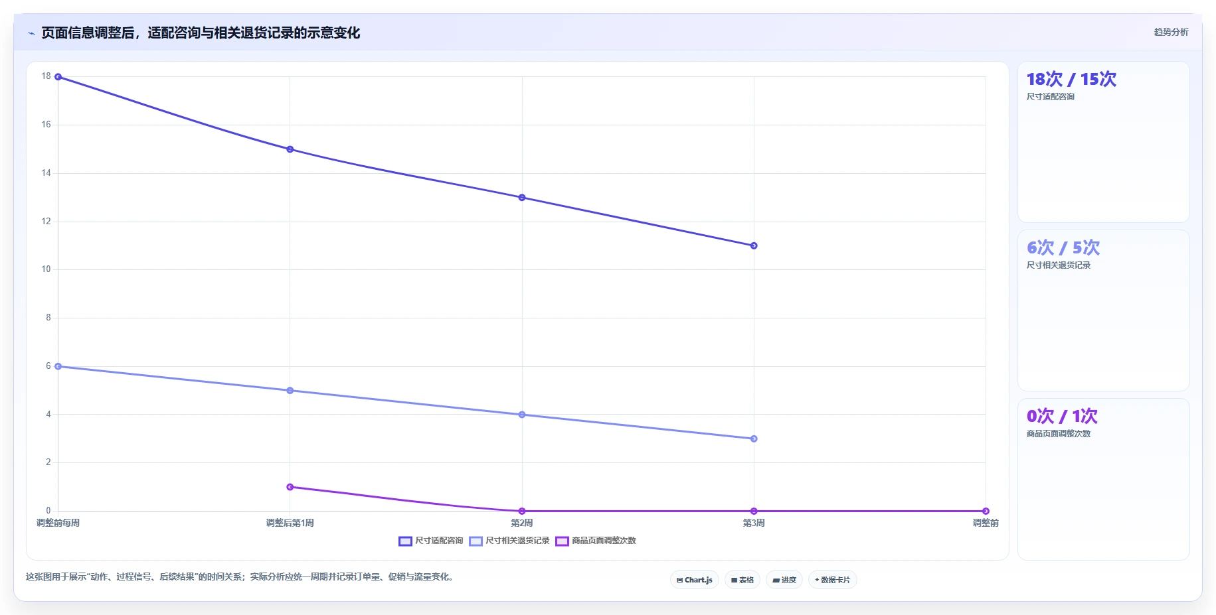Image resolution: width=1216 pixels, height=615 pixels.
Task: Click the 调整前 x-axis label at right end
Action: [x=986, y=523]
